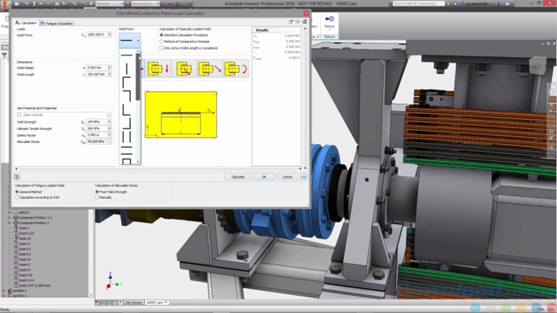Click the help icon in the dialog's bottom-left
Image resolution: width=557 pixels, height=313 pixels.
[x=17, y=177]
